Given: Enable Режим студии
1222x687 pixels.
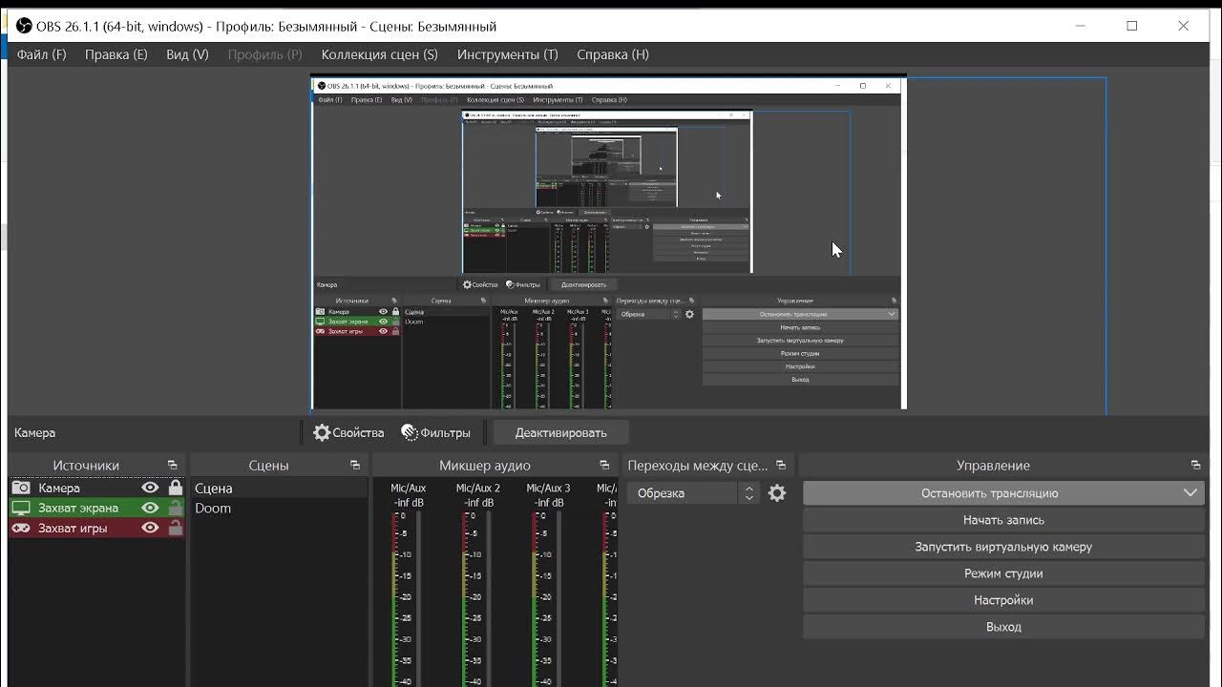Looking at the screenshot, I should (x=1003, y=573).
